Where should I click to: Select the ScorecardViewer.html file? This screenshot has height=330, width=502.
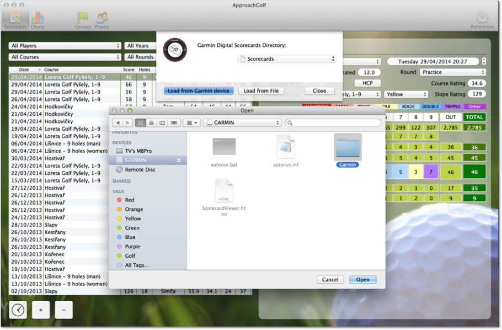click(224, 198)
